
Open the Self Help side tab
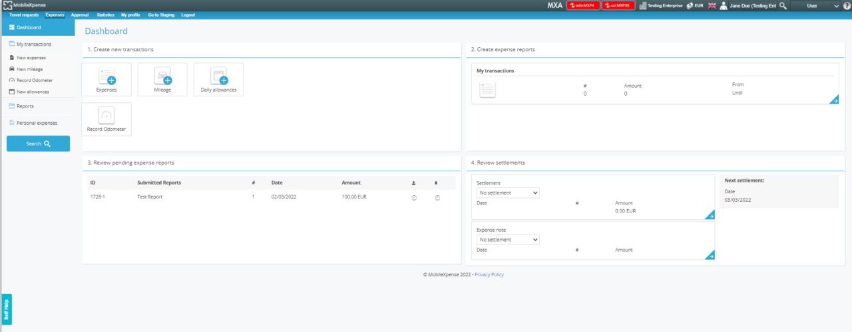coord(7,309)
